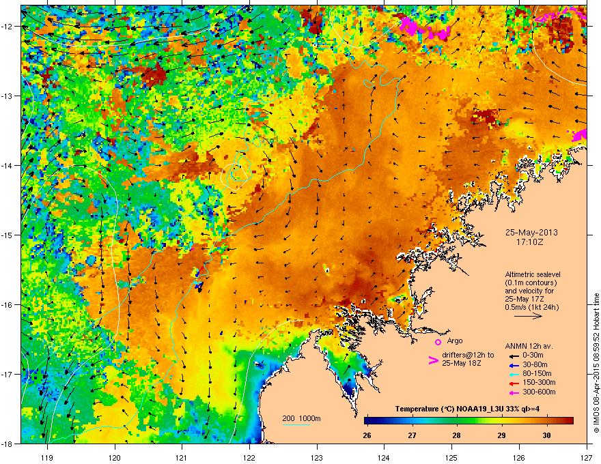Viewport: 601px width, 464px height.
Task: Click the '29' temperature tick label
Action: click(501, 435)
